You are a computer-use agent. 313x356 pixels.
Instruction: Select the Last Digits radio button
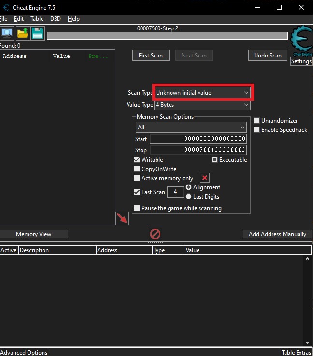pos(188,197)
